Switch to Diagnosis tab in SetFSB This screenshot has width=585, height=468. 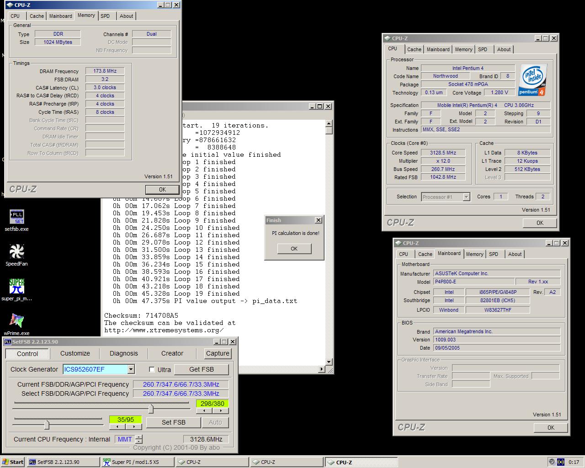123,353
